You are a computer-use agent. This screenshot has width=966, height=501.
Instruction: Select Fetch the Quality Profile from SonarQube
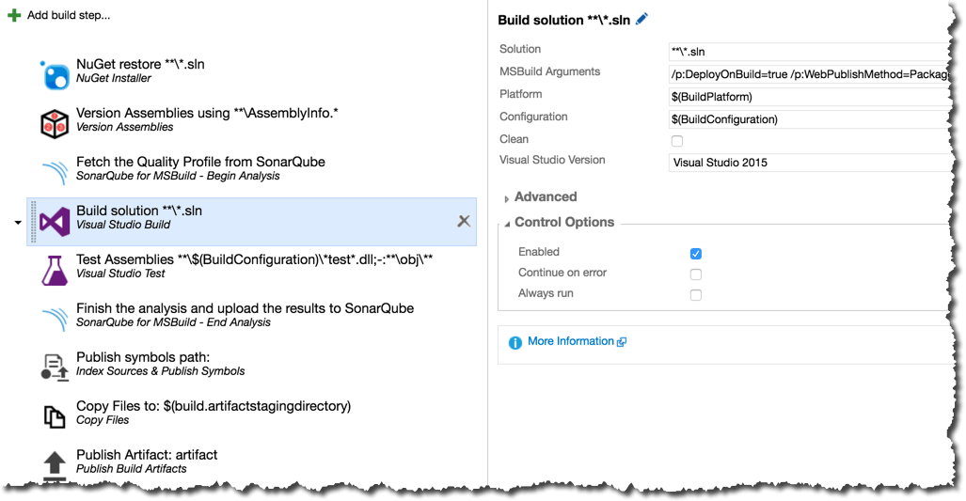[x=201, y=162]
